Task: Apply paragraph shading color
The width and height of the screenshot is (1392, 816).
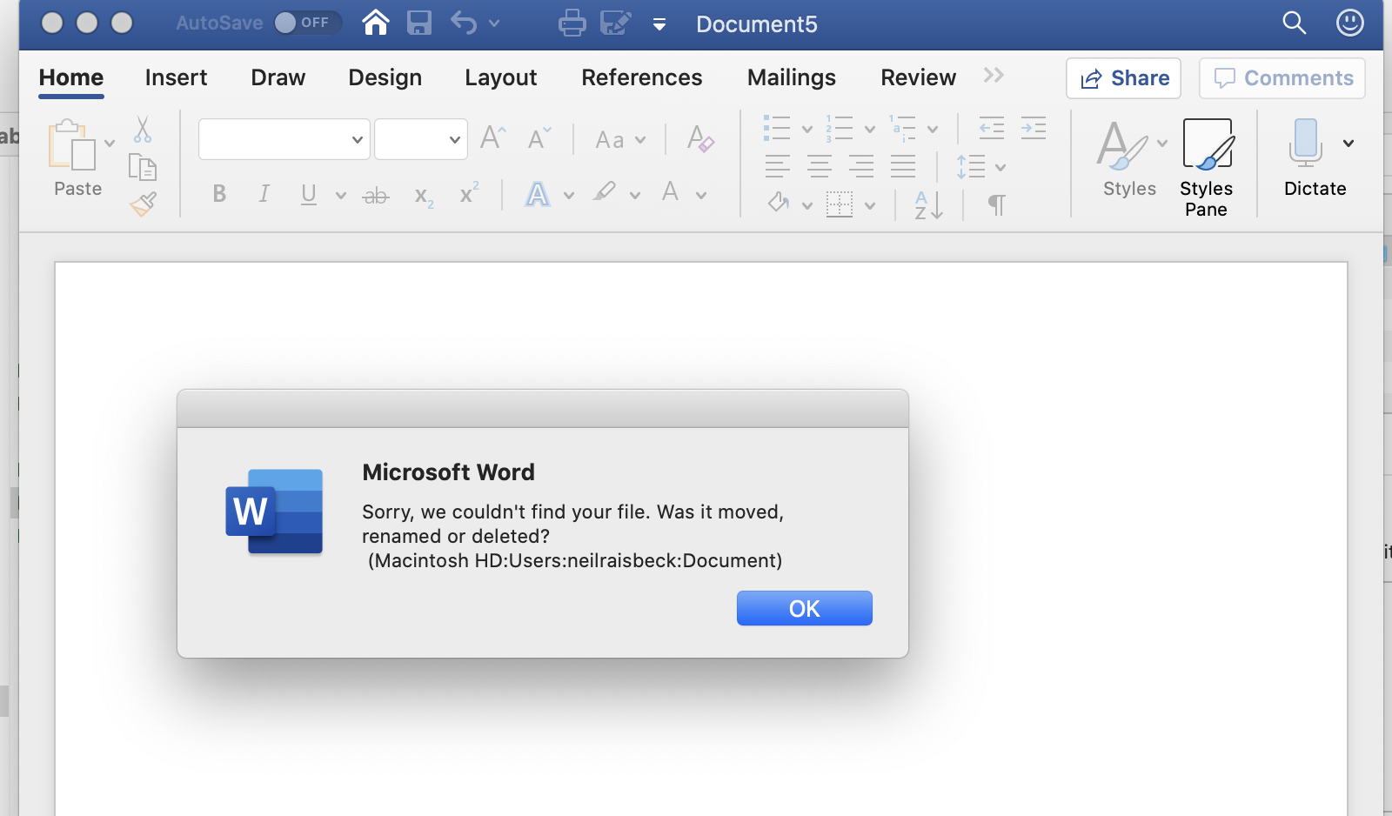Action: (779, 204)
